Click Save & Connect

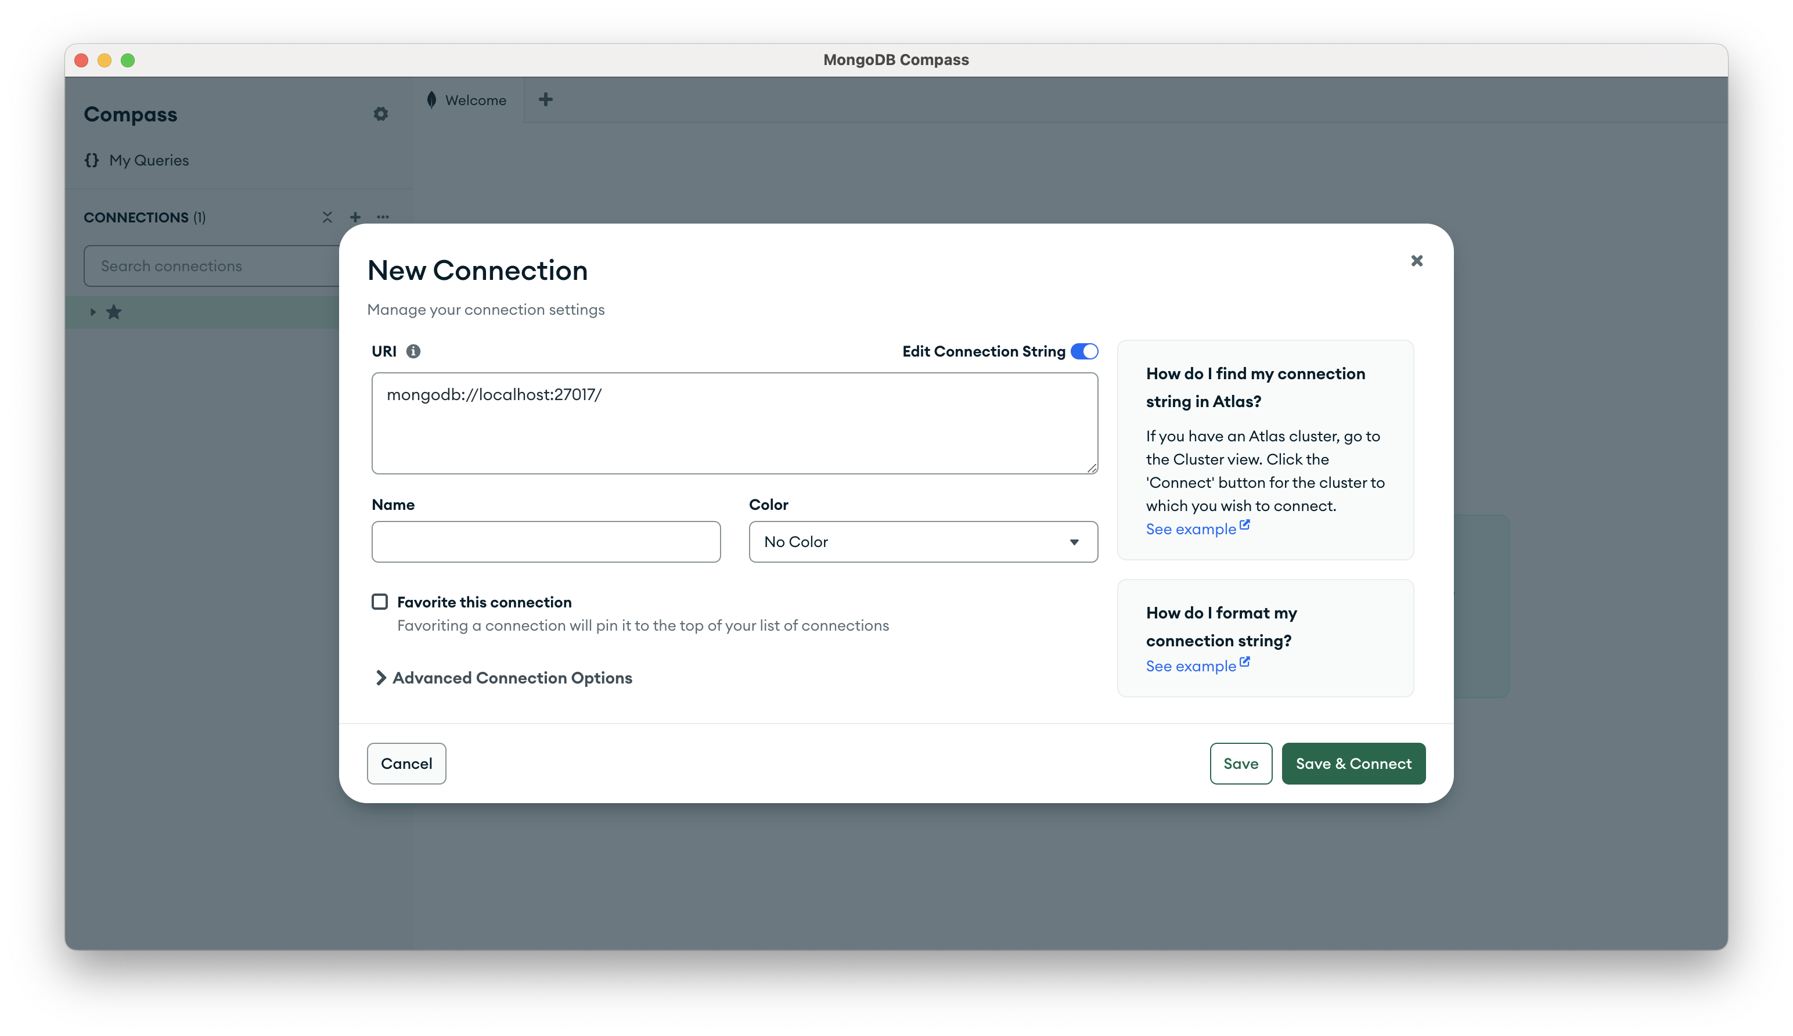click(x=1353, y=764)
